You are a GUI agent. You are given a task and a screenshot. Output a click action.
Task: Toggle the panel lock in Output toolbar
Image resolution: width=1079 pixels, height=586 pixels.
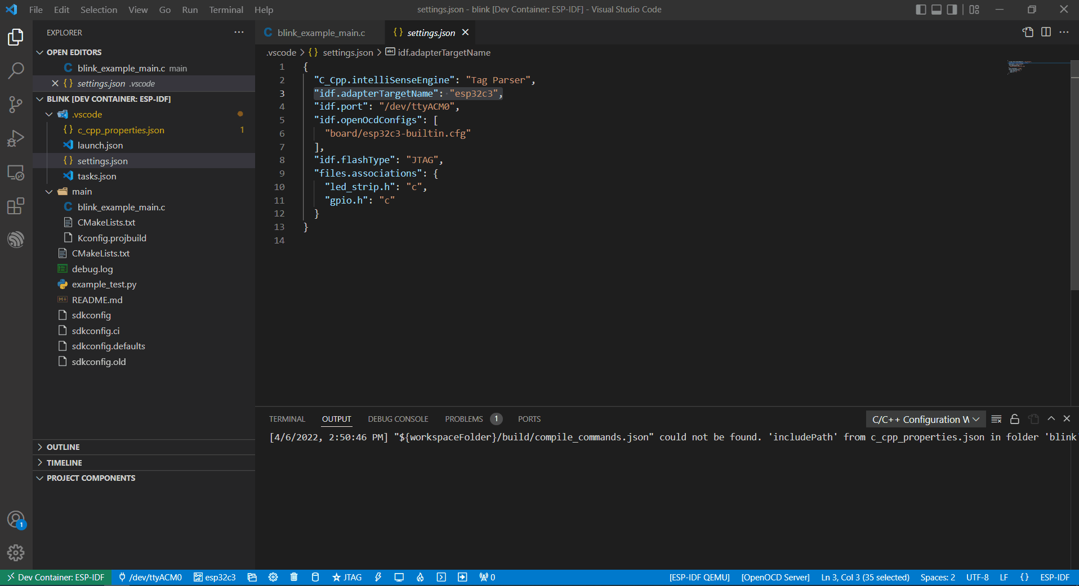[x=1014, y=418]
